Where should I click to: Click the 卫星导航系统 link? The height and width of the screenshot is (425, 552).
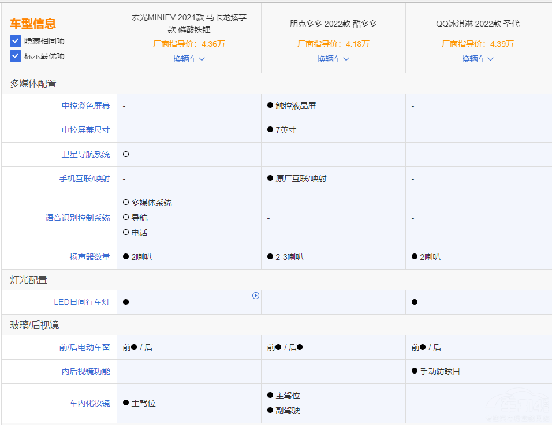click(86, 154)
